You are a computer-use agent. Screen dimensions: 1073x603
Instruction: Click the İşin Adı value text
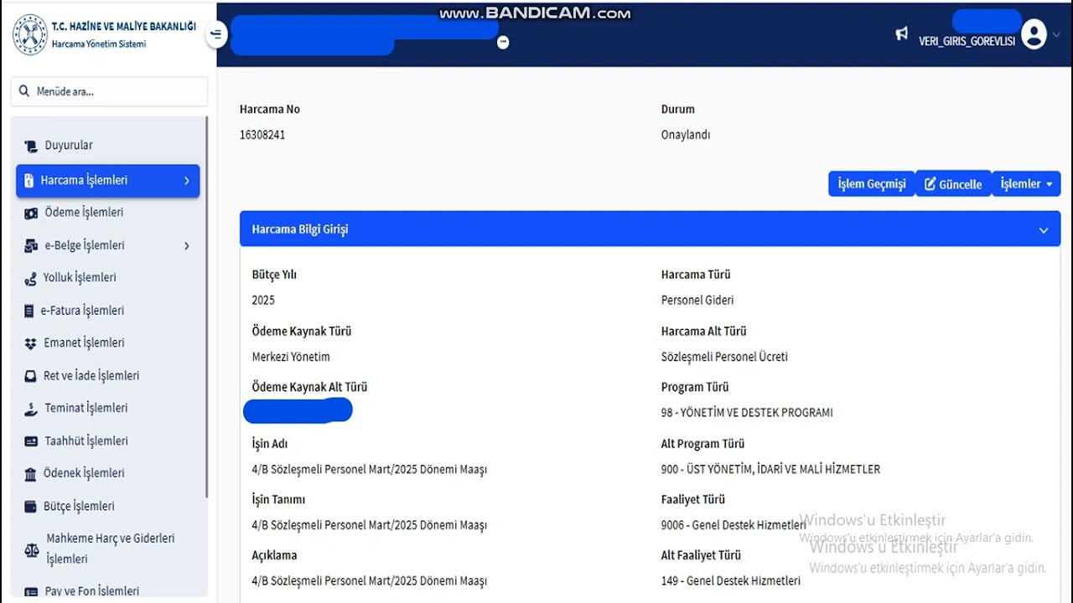(370, 469)
